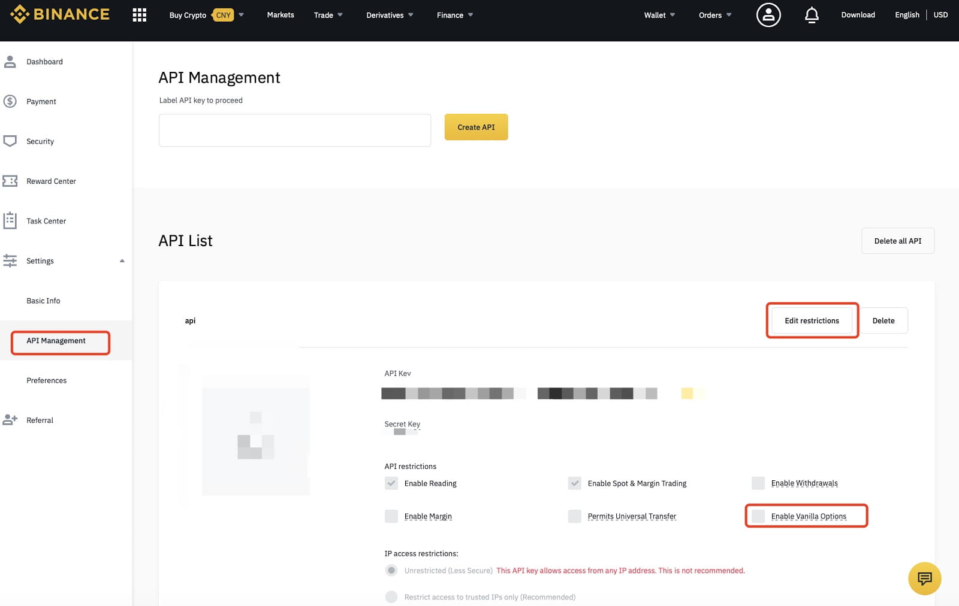Click the "Secret Key" label
959x606 pixels.
pyautogui.click(x=402, y=424)
